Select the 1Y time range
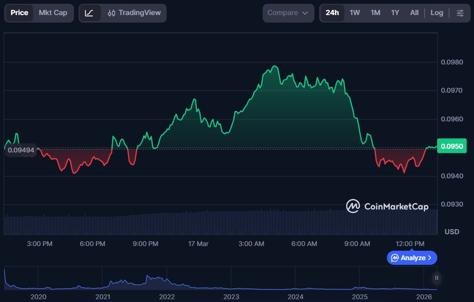This screenshot has height=302, width=474. click(395, 13)
